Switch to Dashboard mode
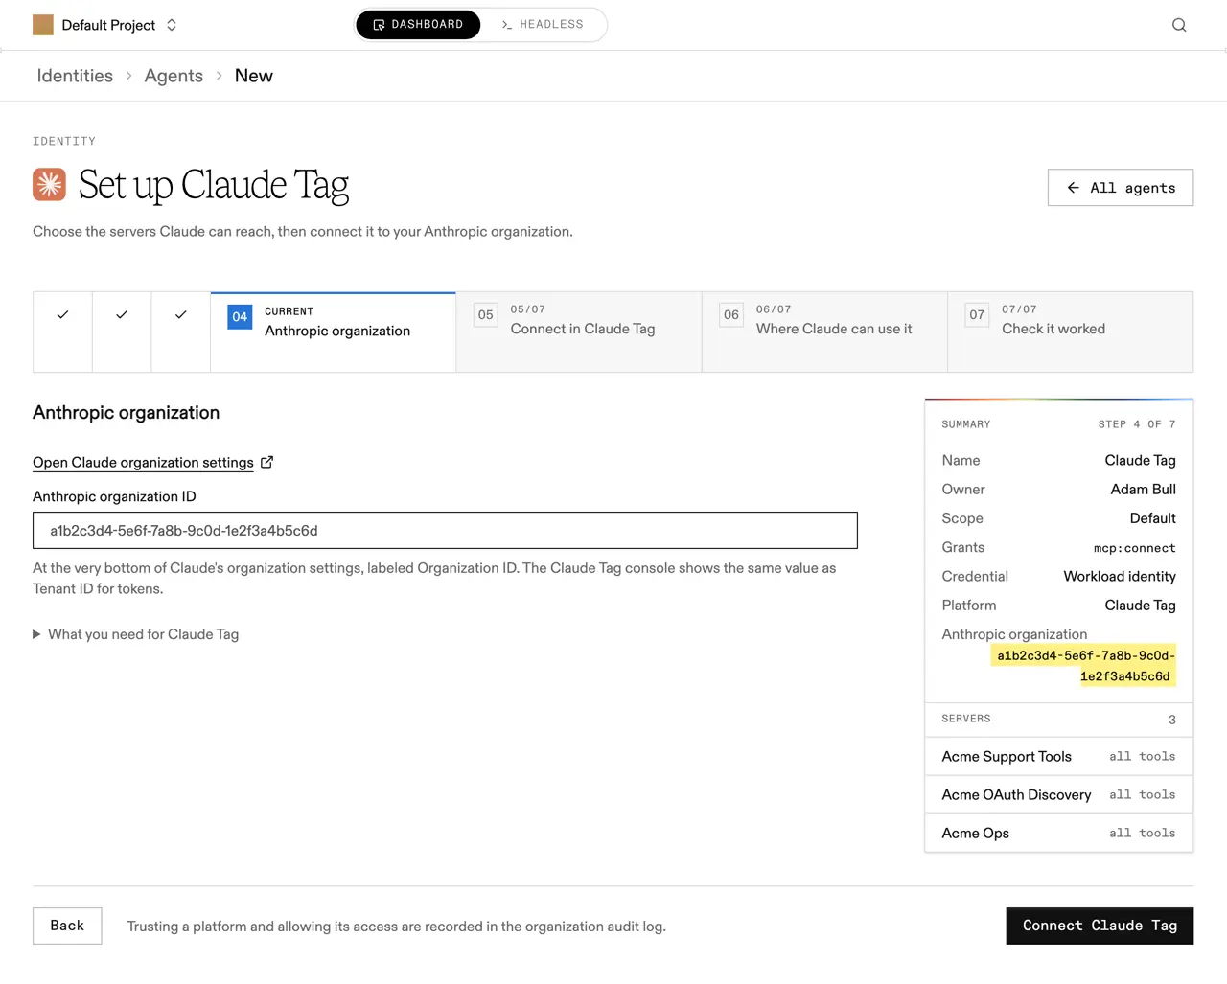The height and width of the screenshot is (984, 1227). 418,25
